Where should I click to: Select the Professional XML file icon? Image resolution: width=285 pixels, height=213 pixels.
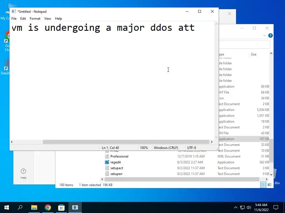(x=107, y=156)
